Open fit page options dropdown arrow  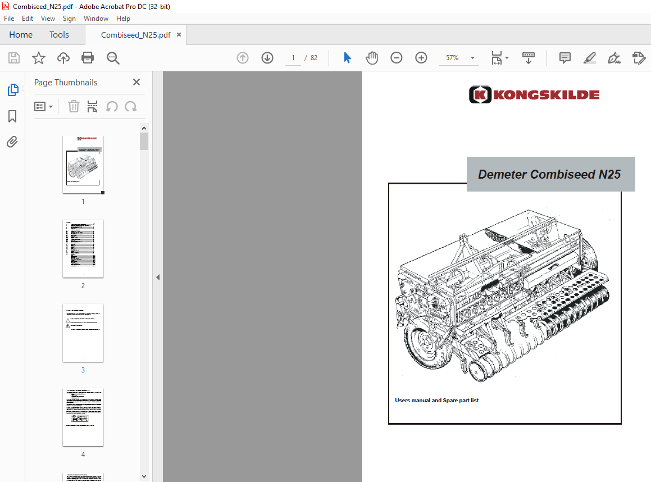point(507,58)
